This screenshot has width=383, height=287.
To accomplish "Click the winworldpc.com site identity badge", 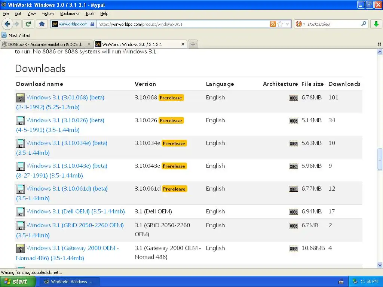I will click(73, 24).
